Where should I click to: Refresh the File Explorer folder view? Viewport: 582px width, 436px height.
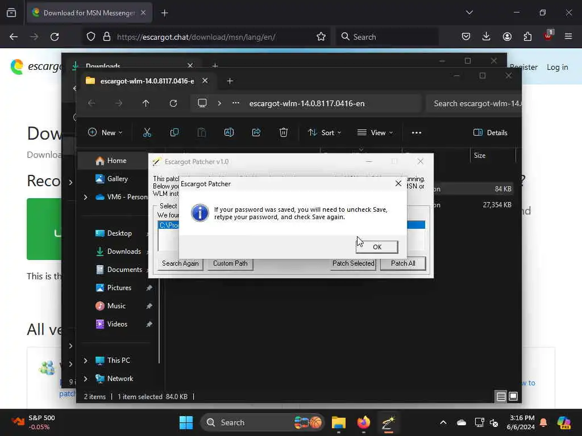tap(173, 103)
